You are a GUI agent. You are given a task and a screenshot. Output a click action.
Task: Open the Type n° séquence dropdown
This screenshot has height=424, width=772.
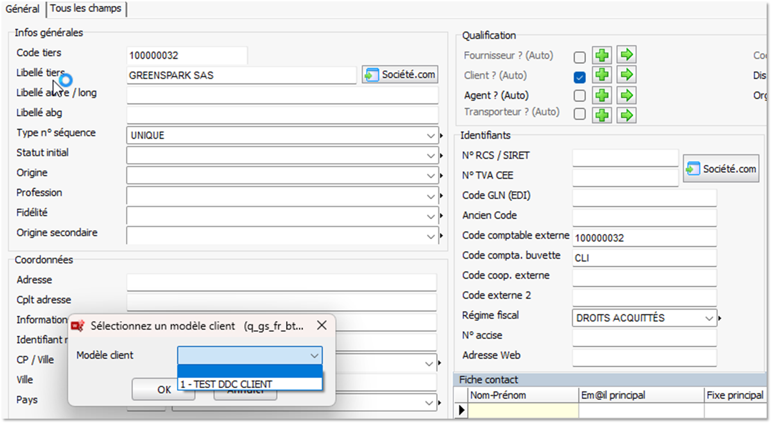pyautogui.click(x=430, y=136)
